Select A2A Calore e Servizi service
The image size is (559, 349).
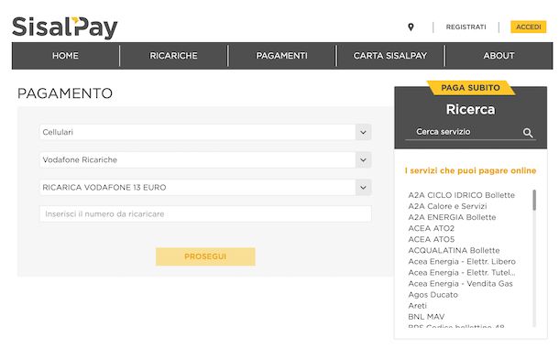(x=447, y=206)
